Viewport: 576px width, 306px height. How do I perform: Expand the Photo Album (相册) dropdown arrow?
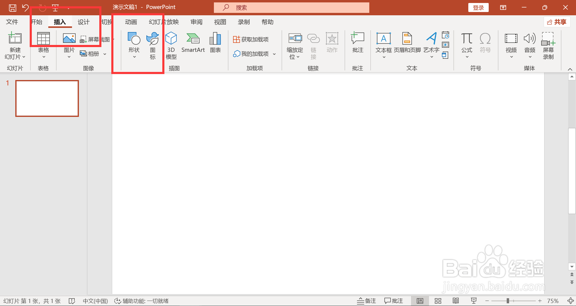(105, 54)
